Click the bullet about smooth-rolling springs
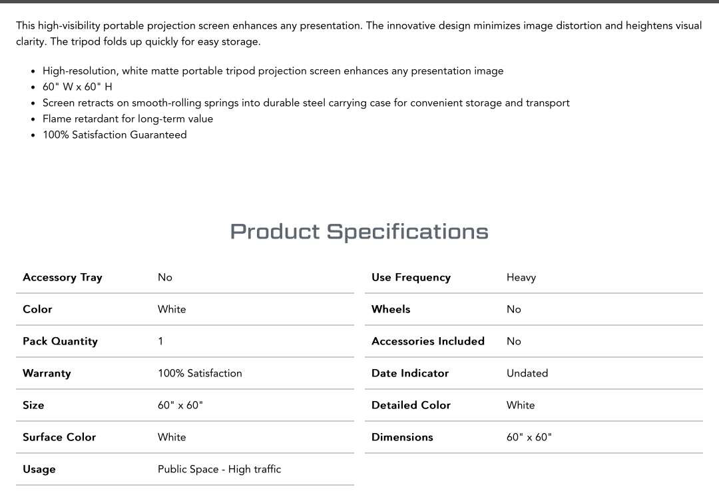Viewport: 719px width, 495px height. tap(306, 103)
